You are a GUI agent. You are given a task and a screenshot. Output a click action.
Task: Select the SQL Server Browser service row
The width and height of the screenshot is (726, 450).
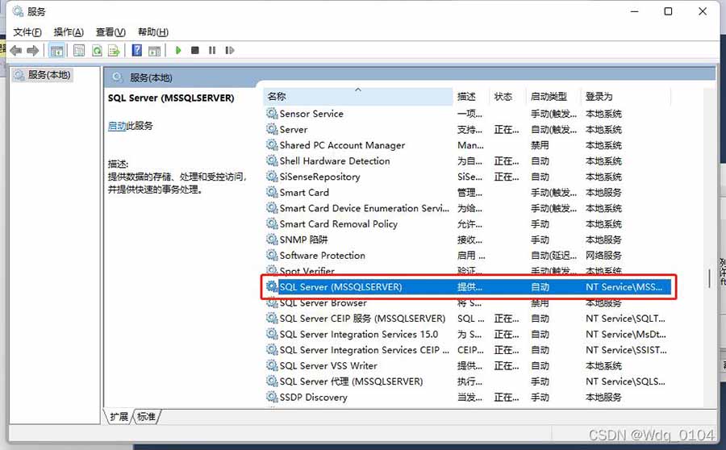pyautogui.click(x=323, y=303)
